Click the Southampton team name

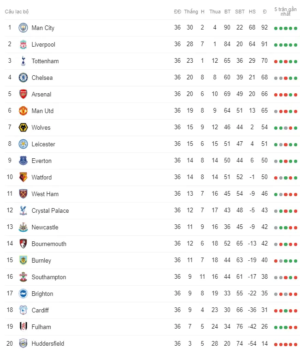tap(49, 277)
